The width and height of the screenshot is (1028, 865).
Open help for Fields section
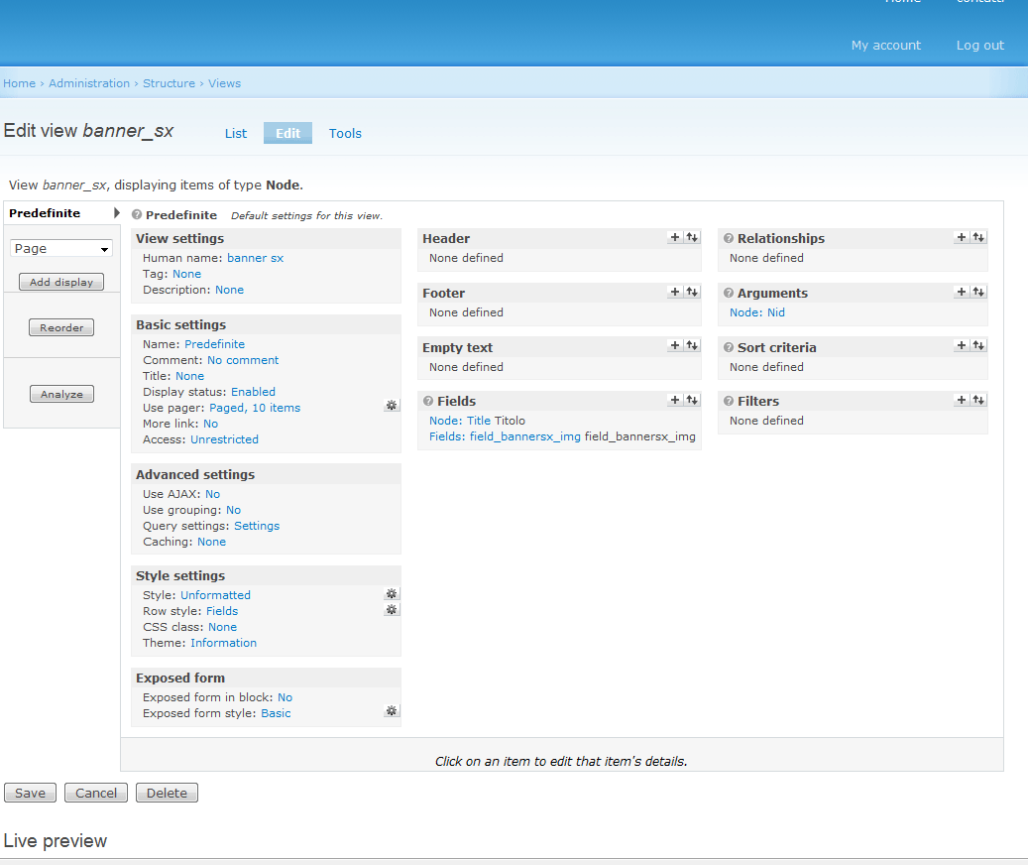pyautogui.click(x=428, y=401)
